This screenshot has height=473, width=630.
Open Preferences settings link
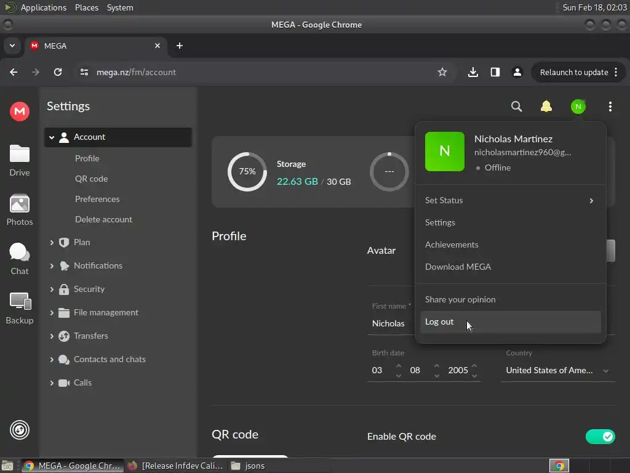97,199
